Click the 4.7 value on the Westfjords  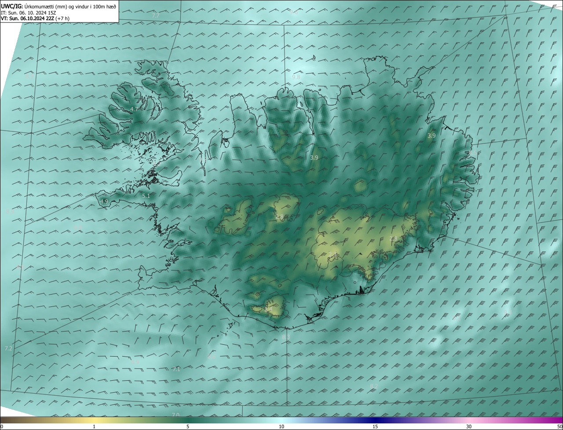pos(135,109)
